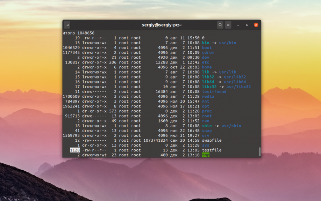Click the highlighted inode number 1128
The width and height of the screenshot is (321, 201).
pyautogui.click(x=75, y=150)
